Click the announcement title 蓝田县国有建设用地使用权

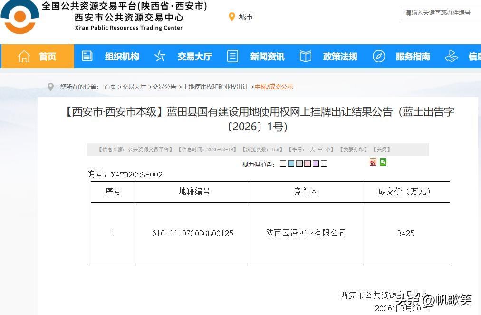[x=259, y=119]
